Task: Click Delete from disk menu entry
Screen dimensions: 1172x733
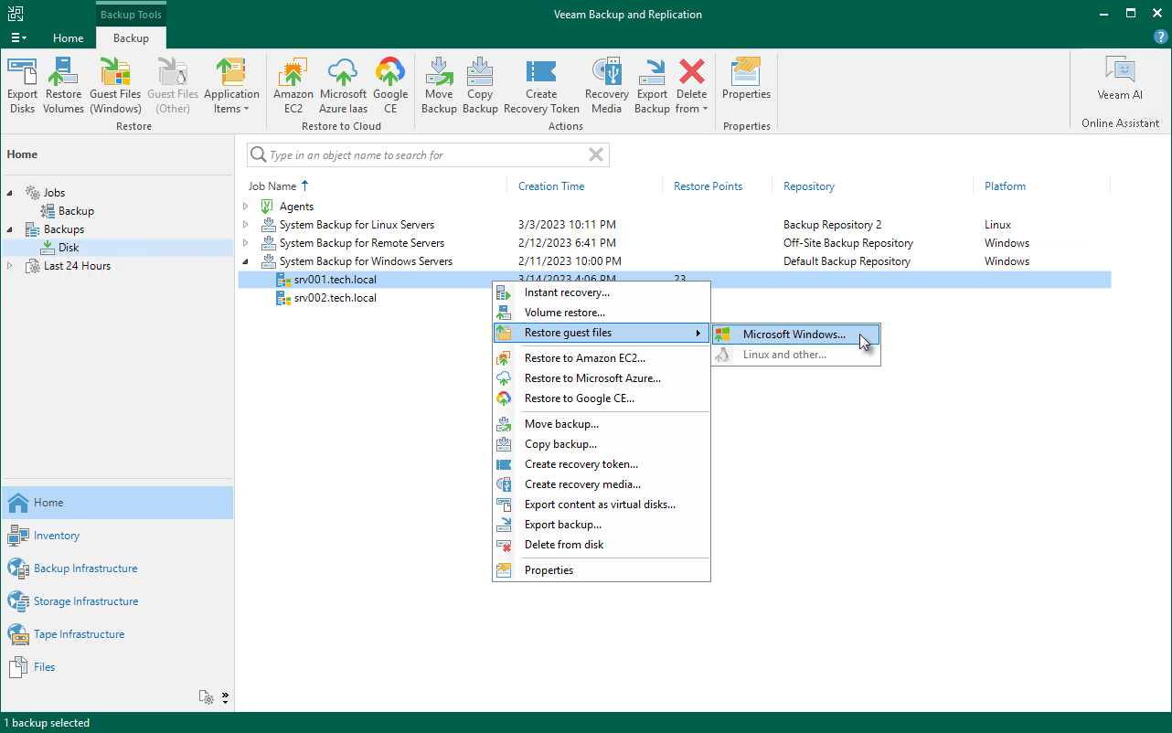Action: coord(602,545)
